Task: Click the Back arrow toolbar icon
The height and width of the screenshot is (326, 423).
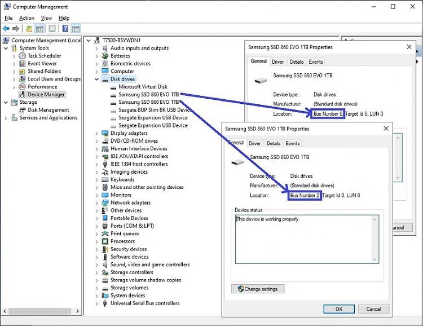Action: pos(6,28)
